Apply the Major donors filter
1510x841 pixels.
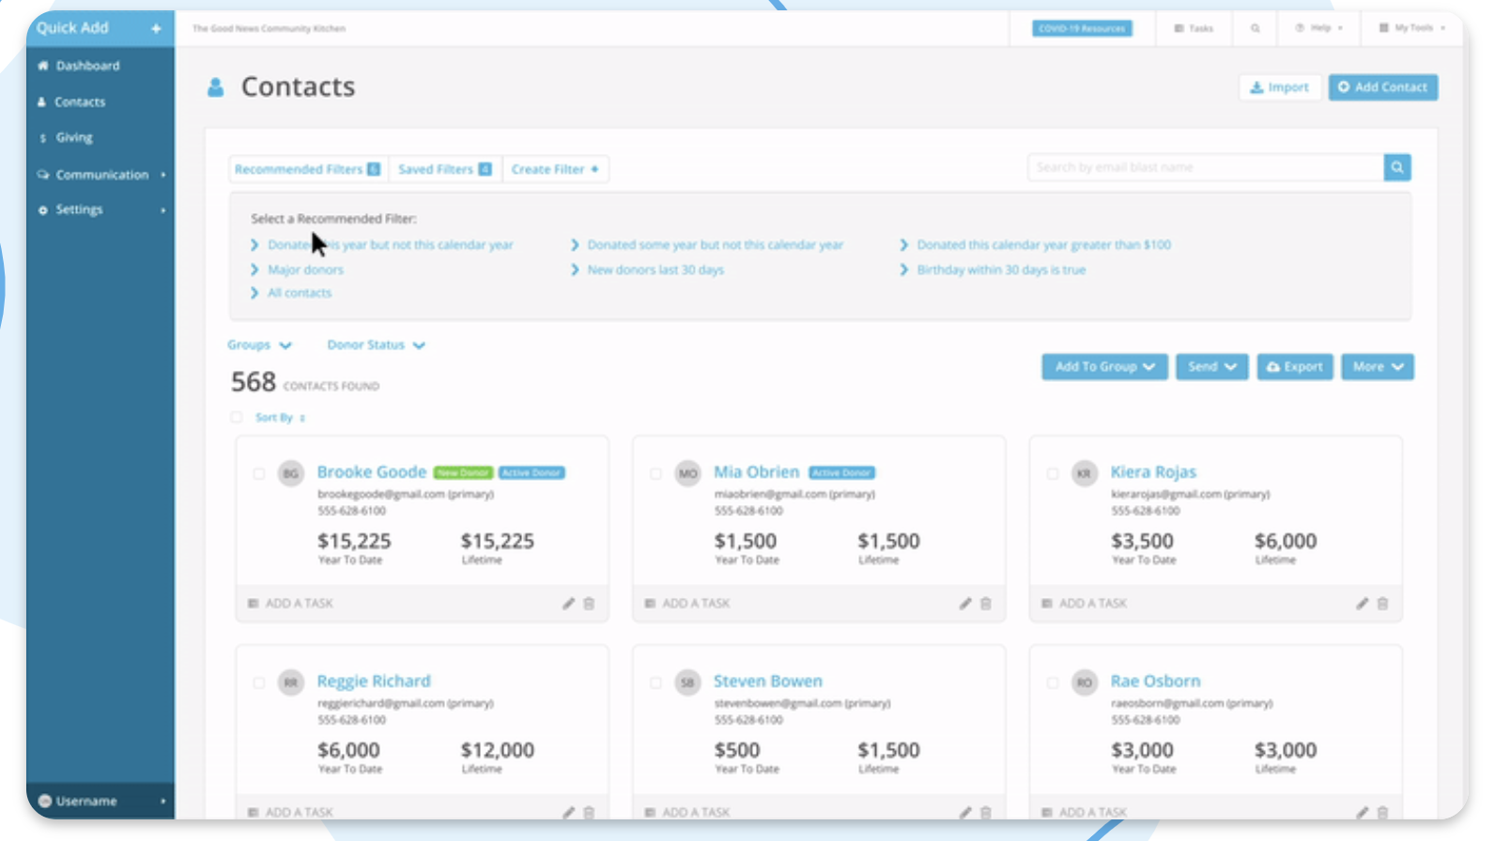(305, 269)
